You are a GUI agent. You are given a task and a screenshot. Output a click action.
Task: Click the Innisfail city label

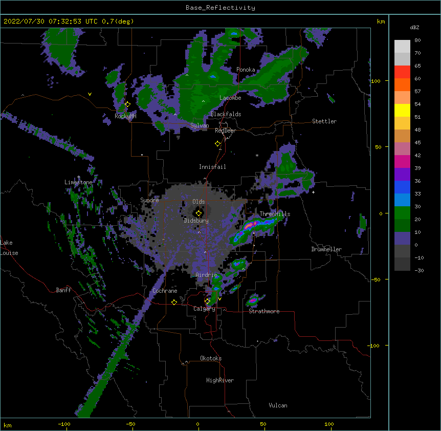[212, 167]
